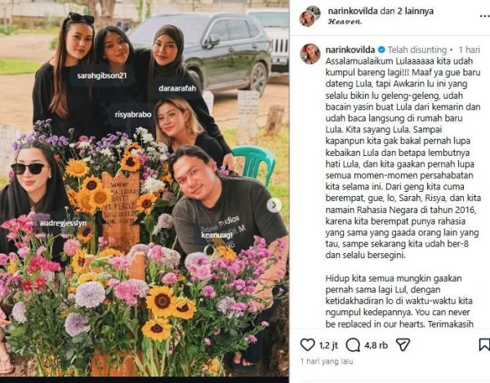Share the post with the paper plane icon
Screen dimensions: 490x383
(x=403, y=345)
